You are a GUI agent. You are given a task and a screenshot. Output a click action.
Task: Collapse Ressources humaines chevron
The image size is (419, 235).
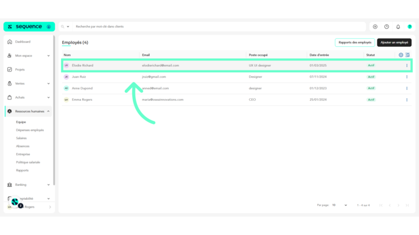click(48, 111)
